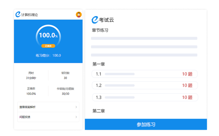Select section 1.2 practice row

point(145,85)
